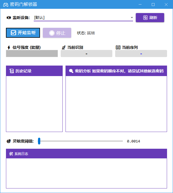Click inside the 历史记录 list area
Screen dimensions: 173x193
click(34, 104)
